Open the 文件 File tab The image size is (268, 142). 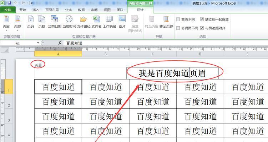point(8,10)
